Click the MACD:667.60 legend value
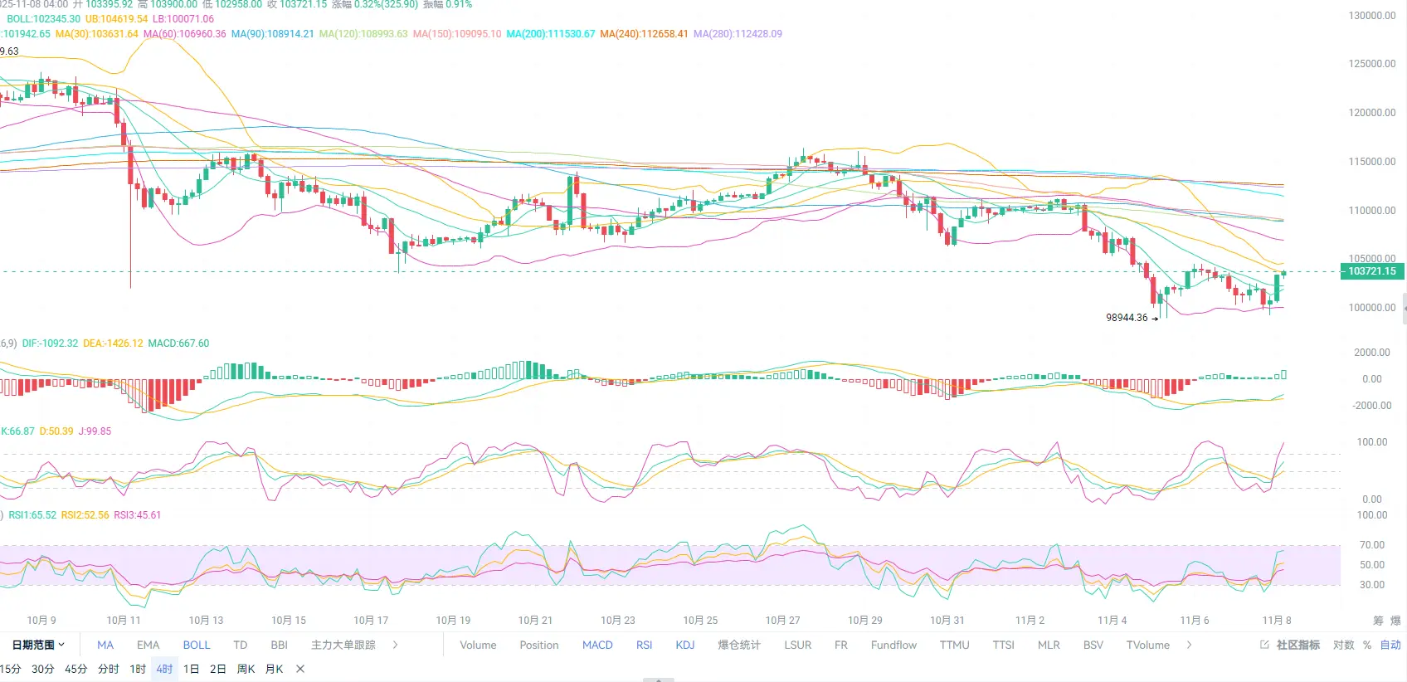The image size is (1407, 682). click(x=178, y=343)
